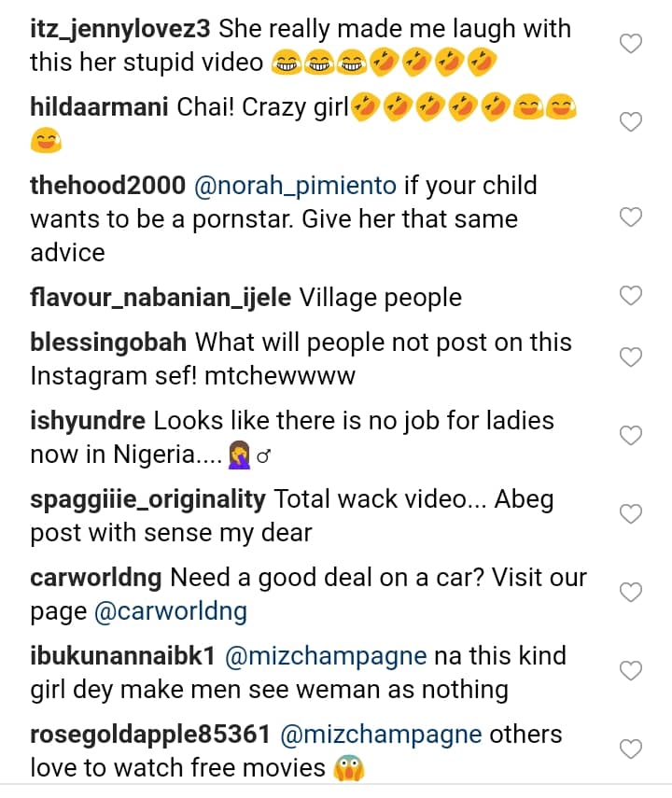This screenshot has width=672, height=798.
Task: Like blessingobah's comment using the heart icon
Action: (x=632, y=357)
